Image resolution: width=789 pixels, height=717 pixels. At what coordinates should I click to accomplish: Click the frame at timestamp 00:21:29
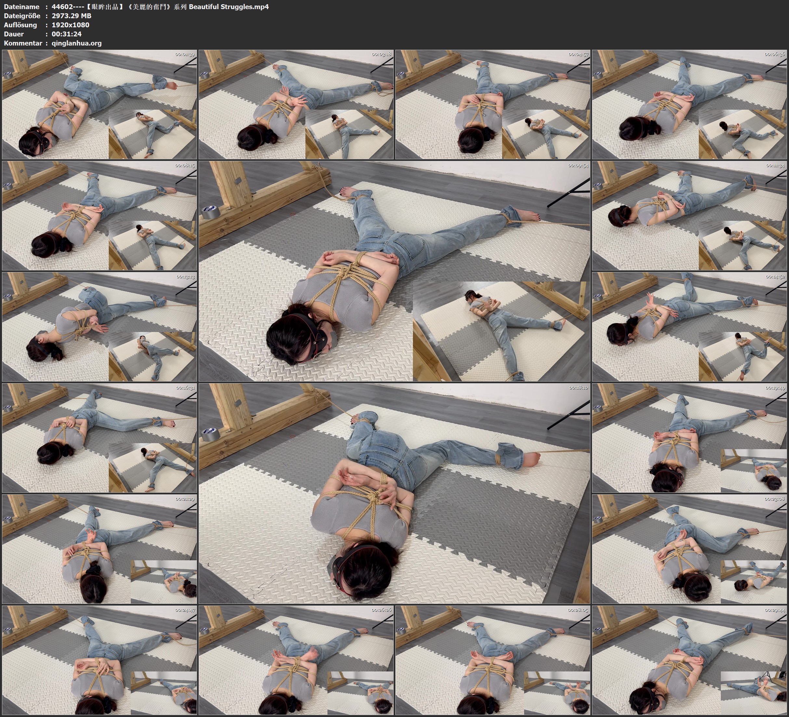pyautogui.click(x=99, y=549)
